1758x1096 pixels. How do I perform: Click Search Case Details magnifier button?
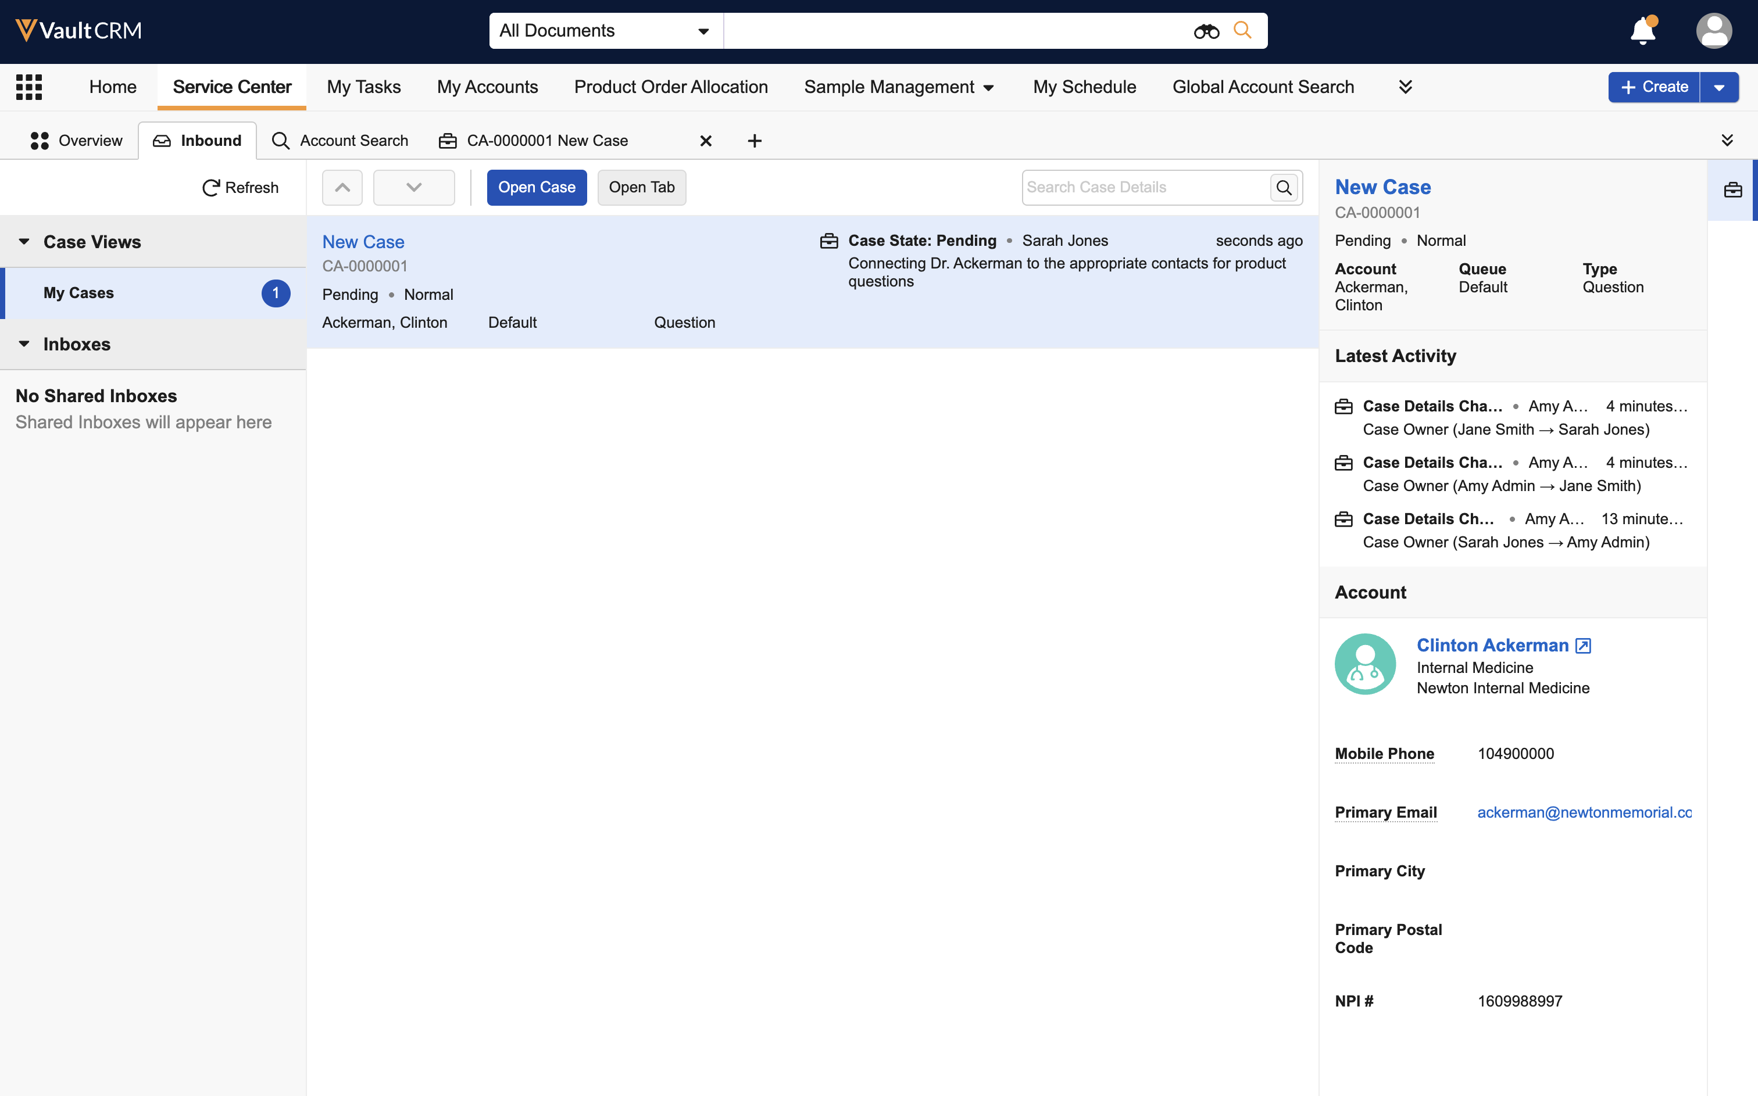(x=1284, y=188)
